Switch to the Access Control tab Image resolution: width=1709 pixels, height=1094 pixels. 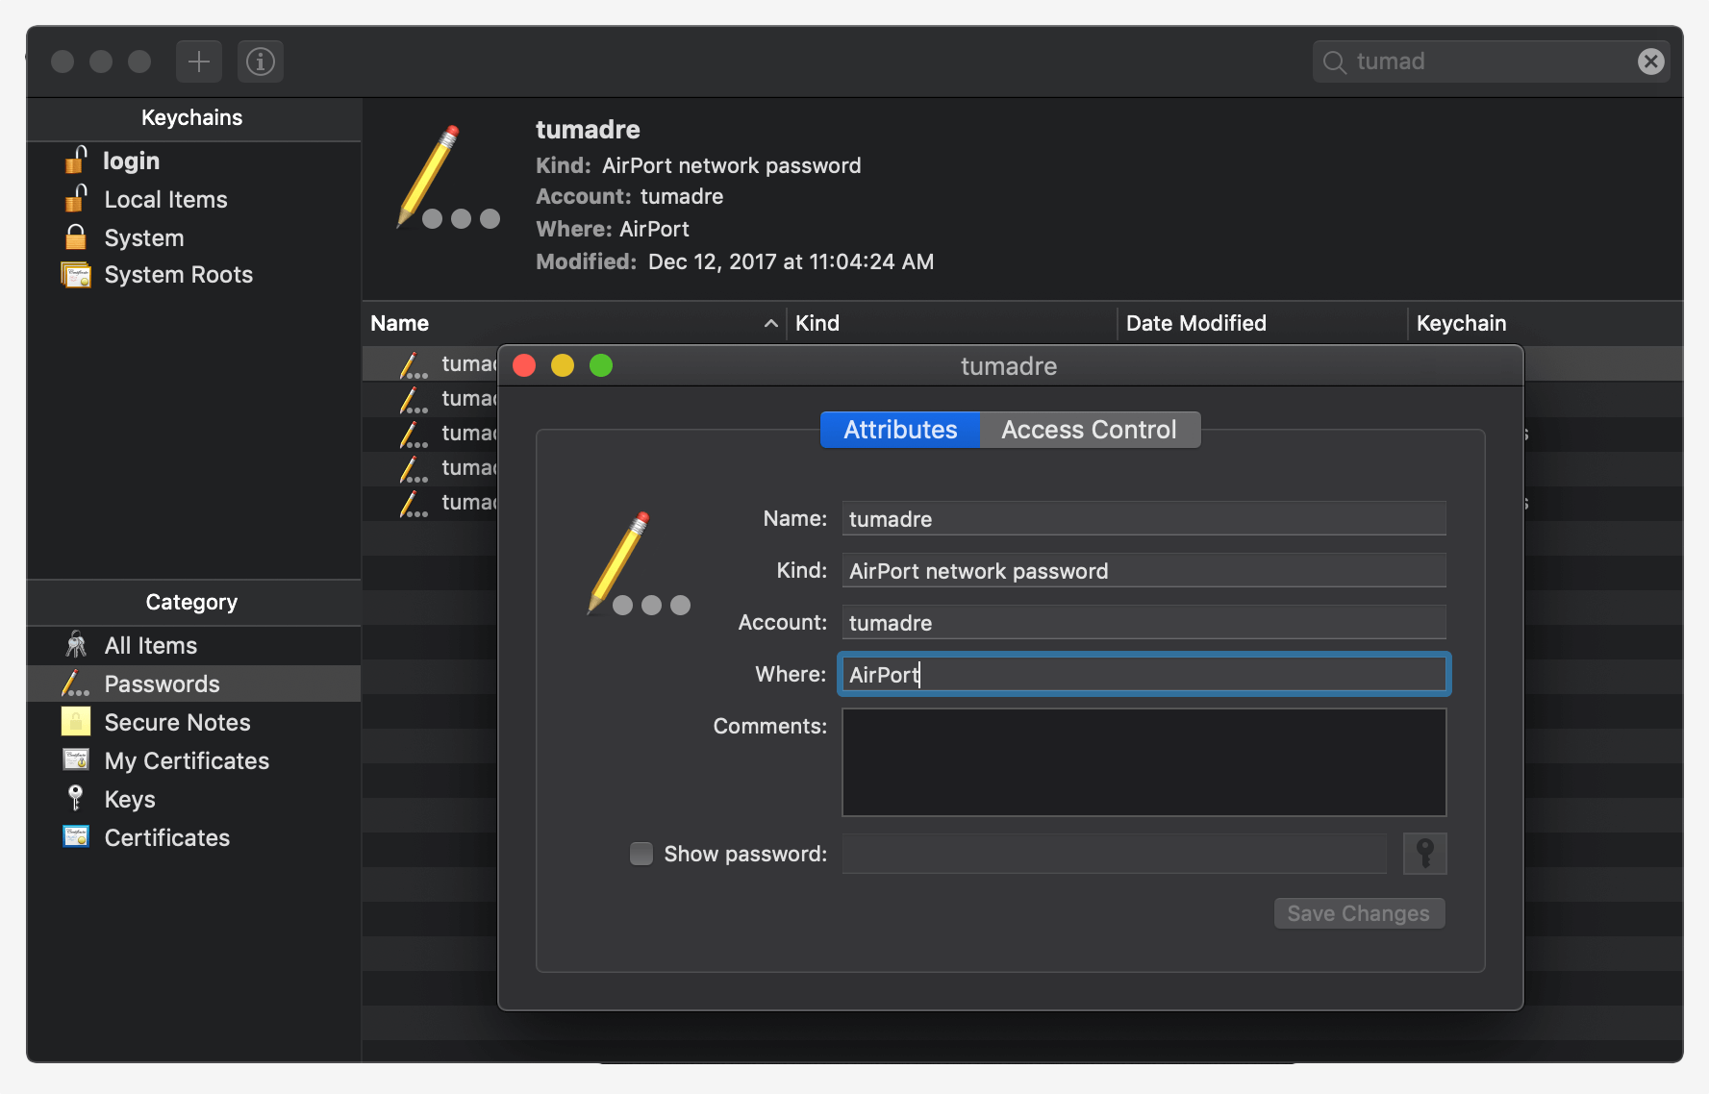pyautogui.click(x=1089, y=430)
